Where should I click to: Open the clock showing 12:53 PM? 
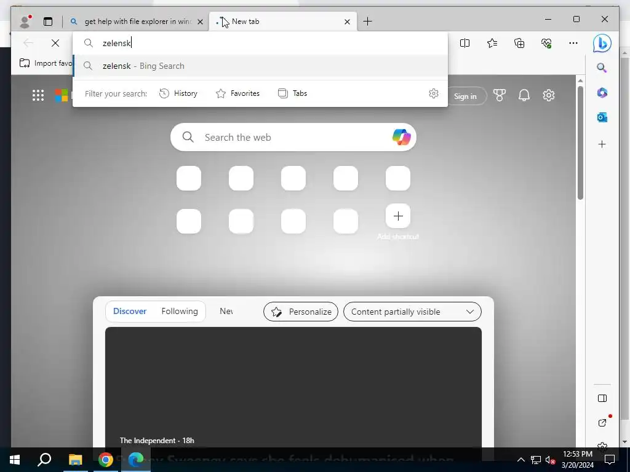(x=578, y=460)
